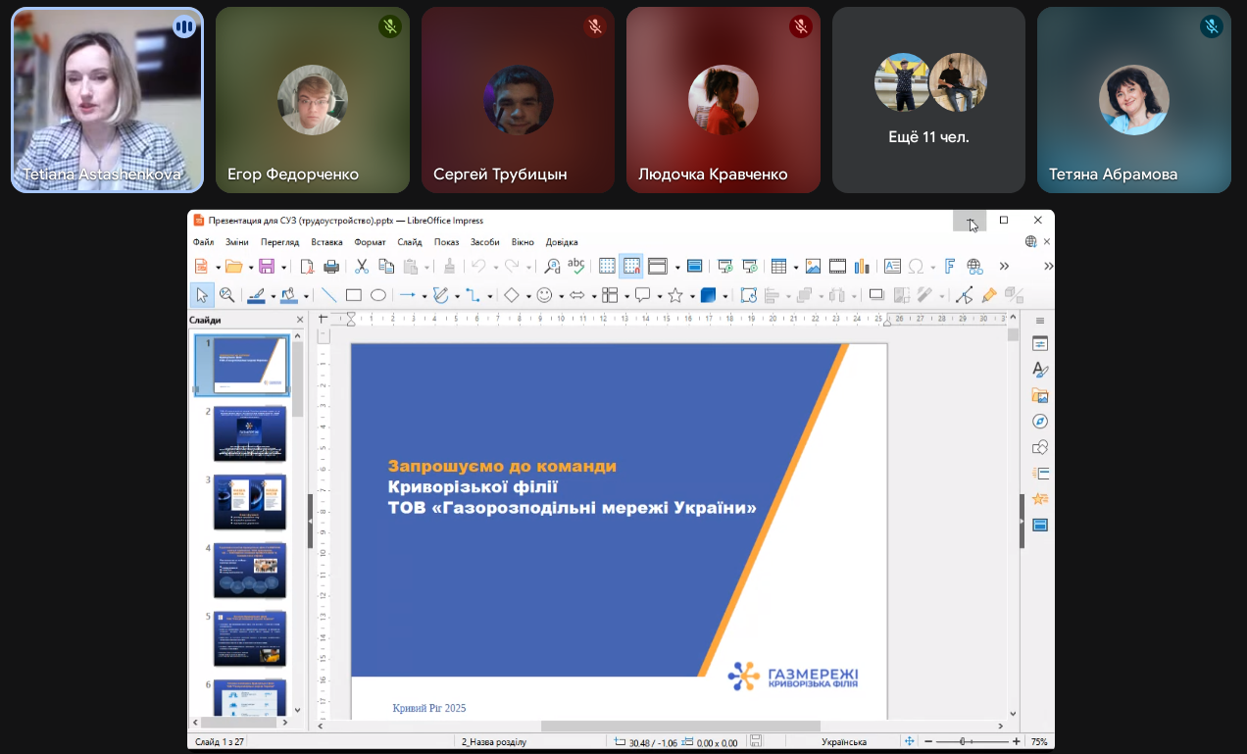Toggle the Shadow button in drawing toolbar
Image resolution: width=1247 pixels, height=754 pixels.
[876, 295]
